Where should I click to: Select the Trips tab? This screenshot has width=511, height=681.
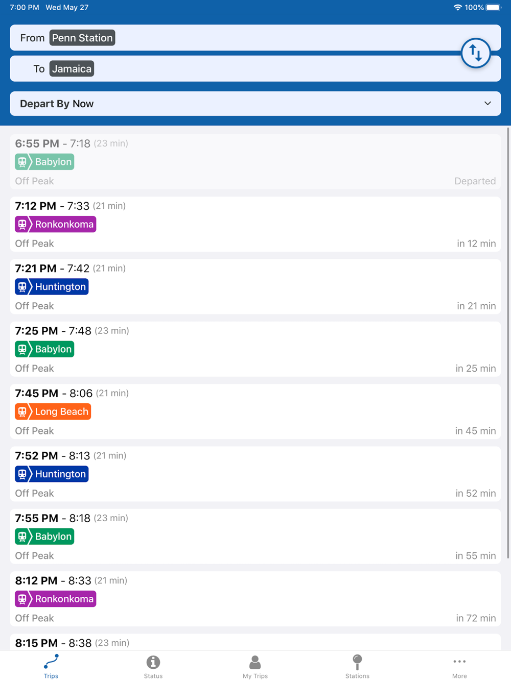point(51,667)
